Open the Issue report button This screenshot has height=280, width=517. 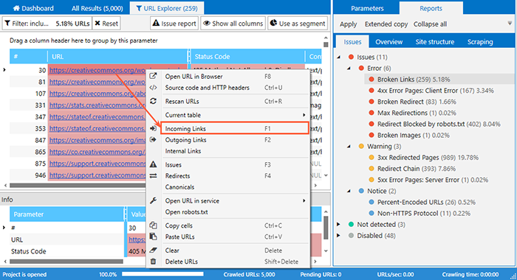pos(174,24)
